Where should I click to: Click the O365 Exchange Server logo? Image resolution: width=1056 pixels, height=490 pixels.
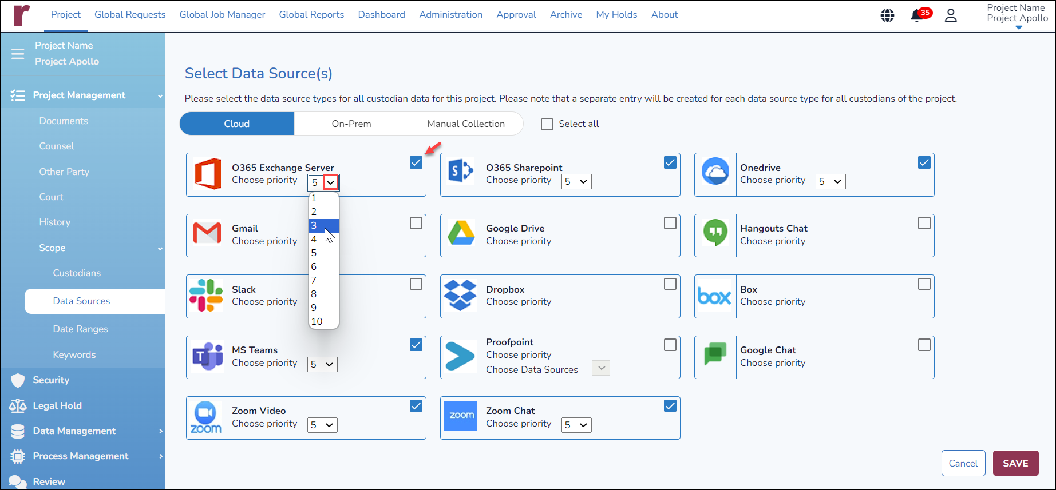[x=207, y=174]
